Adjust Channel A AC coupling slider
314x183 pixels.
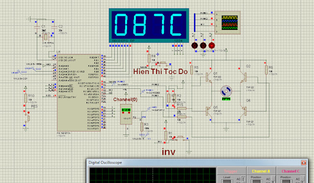[273, 180]
